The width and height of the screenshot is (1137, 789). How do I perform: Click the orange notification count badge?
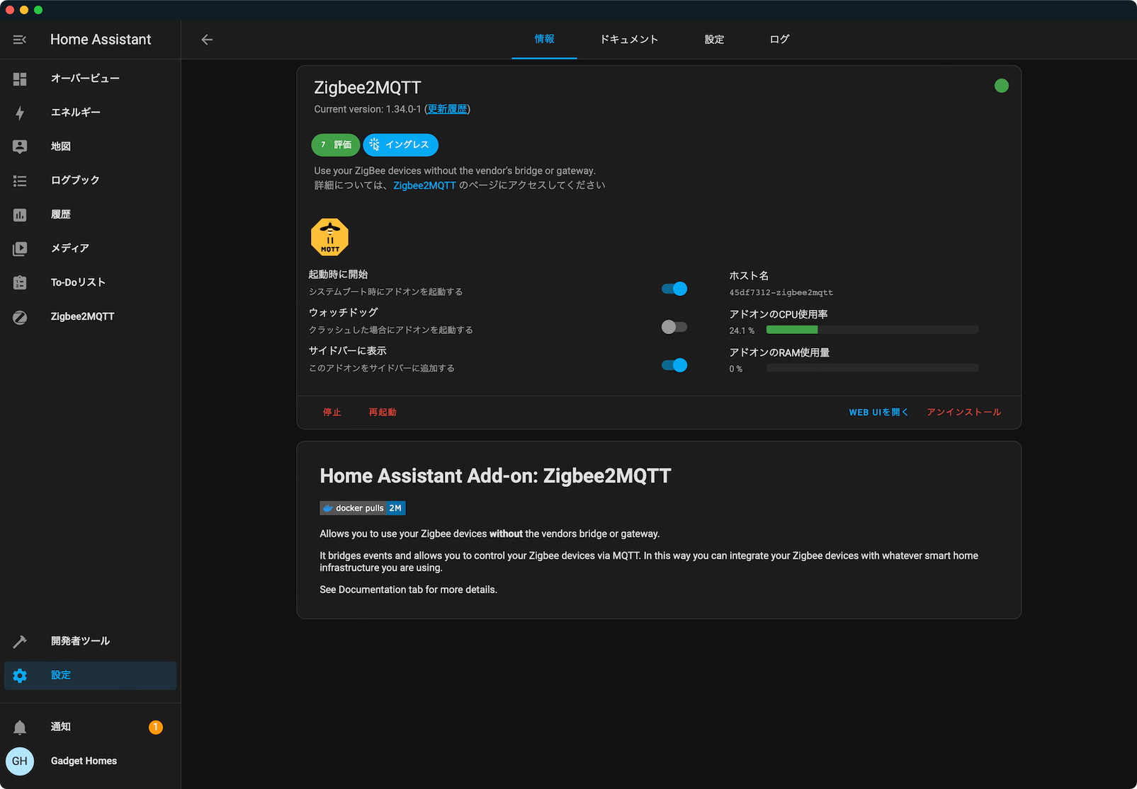[156, 727]
